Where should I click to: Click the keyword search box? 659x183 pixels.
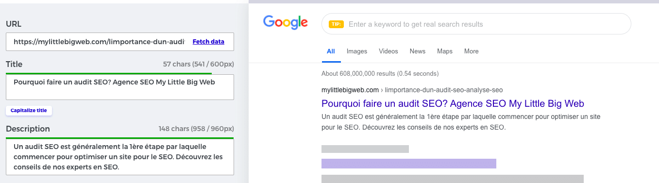pyautogui.click(x=476, y=24)
